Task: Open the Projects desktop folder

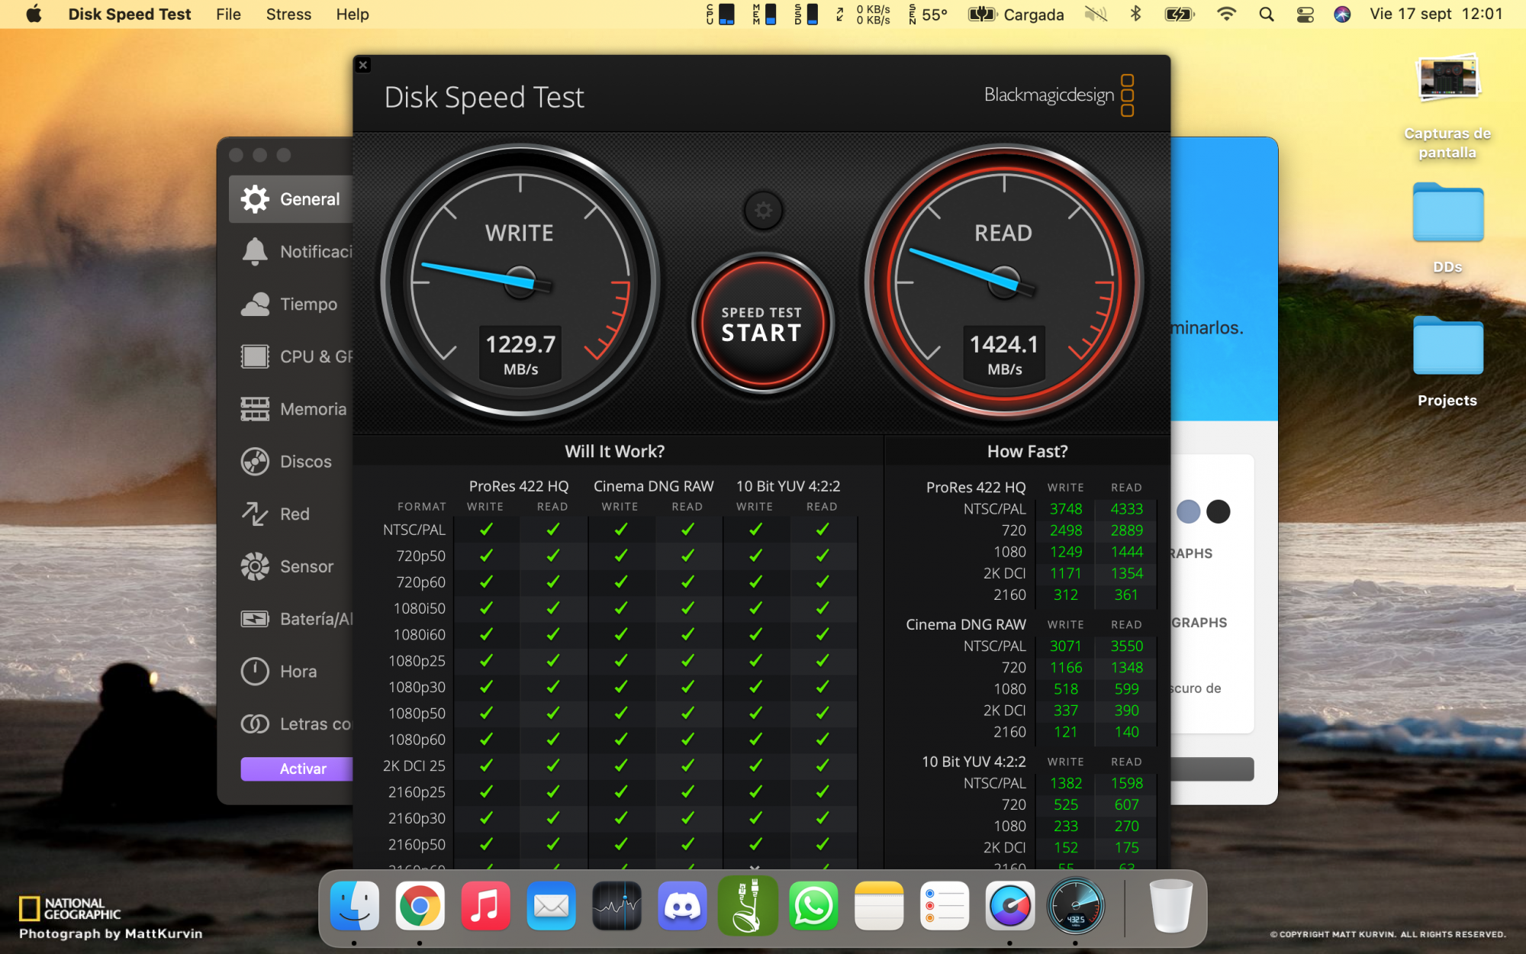Action: (1447, 347)
